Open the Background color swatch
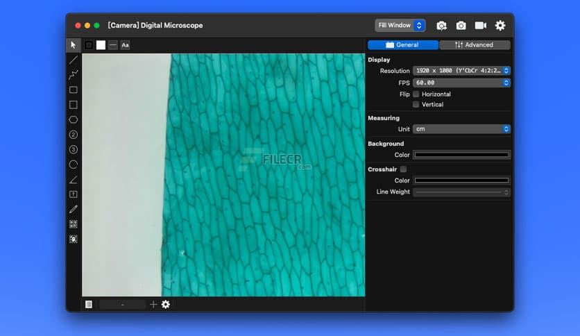580x336 pixels. tap(461, 155)
